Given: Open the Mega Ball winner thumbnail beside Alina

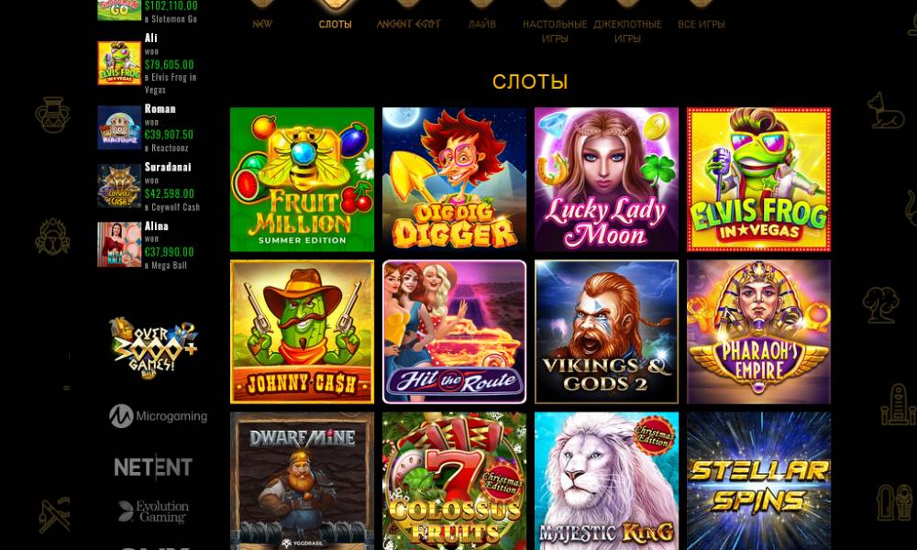Looking at the screenshot, I should 119,245.
